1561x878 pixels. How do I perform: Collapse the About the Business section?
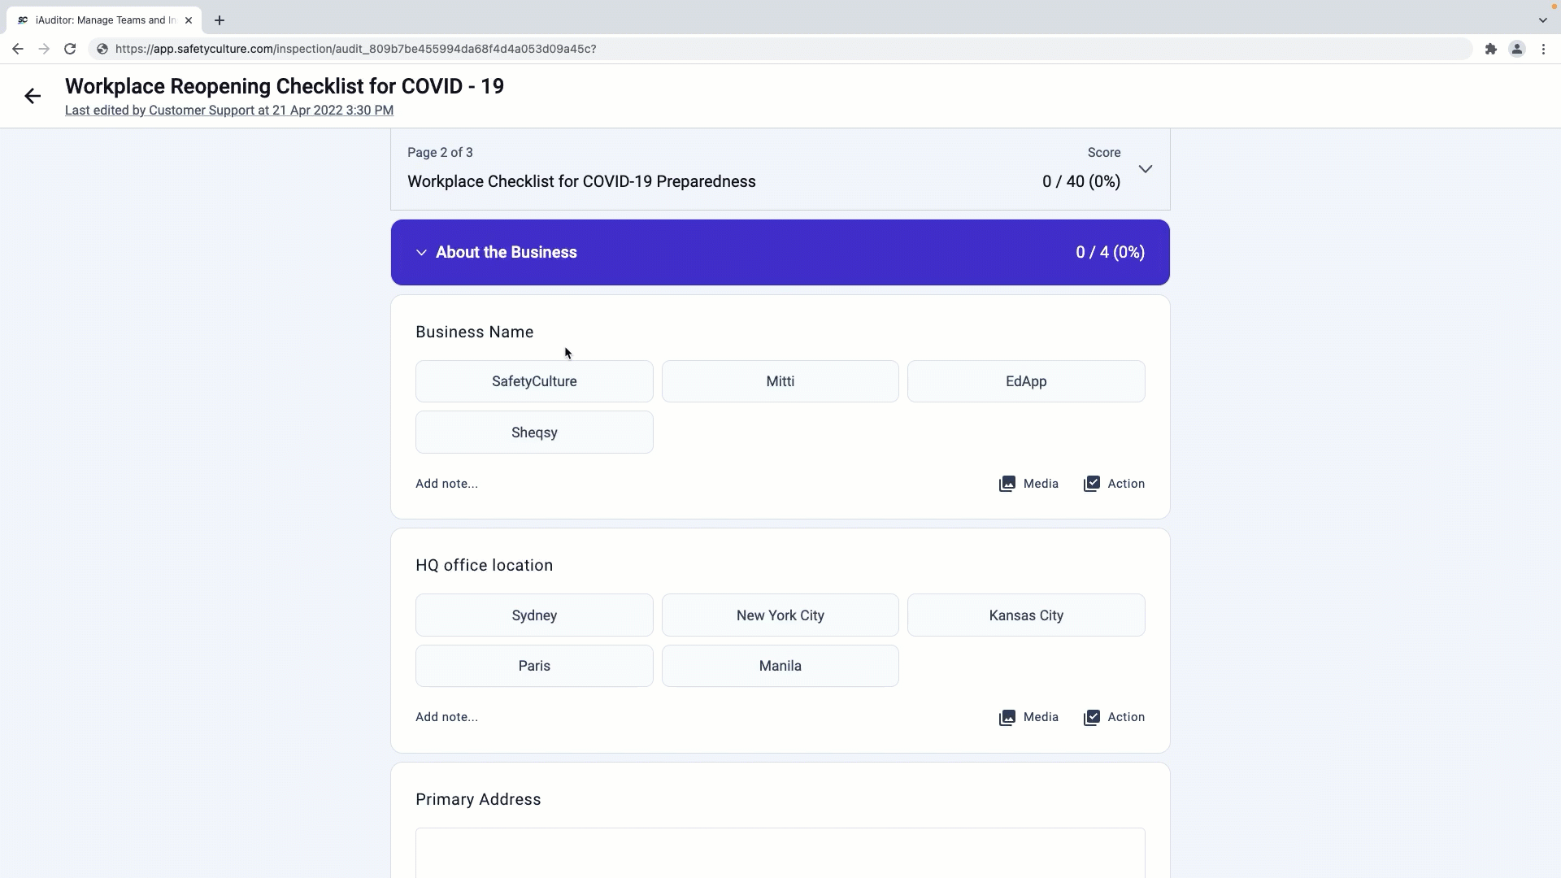point(421,253)
